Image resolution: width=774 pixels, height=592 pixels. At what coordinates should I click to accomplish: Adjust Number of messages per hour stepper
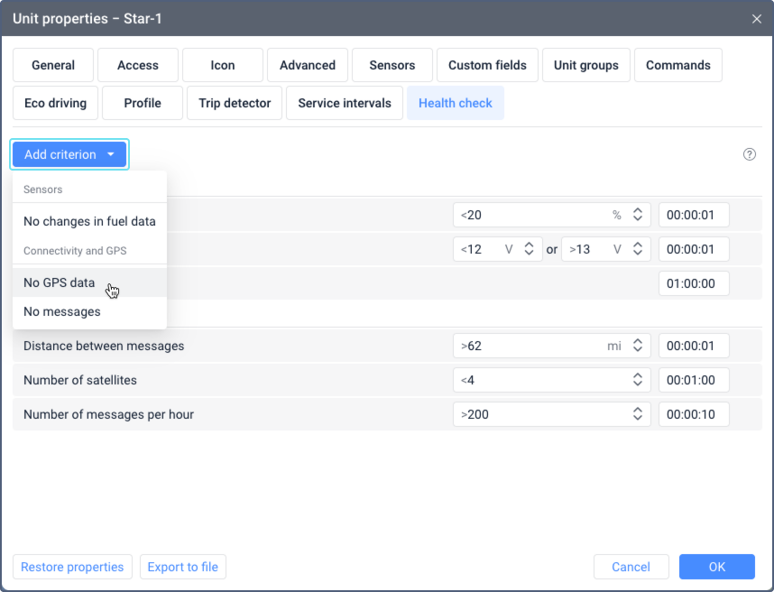(x=637, y=414)
